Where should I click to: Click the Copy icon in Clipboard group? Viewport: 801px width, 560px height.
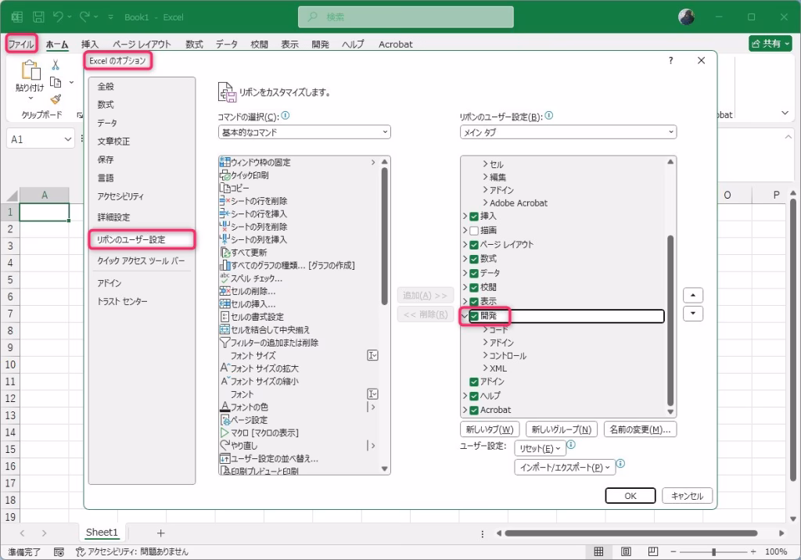pyautogui.click(x=56, y=82)
